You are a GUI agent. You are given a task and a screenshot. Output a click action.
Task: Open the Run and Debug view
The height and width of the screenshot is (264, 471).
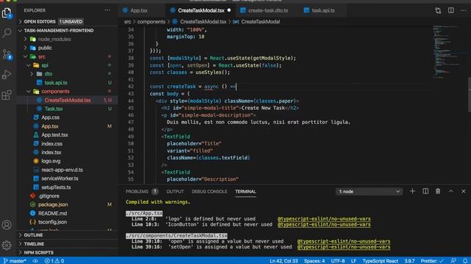(x=7, y=75)
